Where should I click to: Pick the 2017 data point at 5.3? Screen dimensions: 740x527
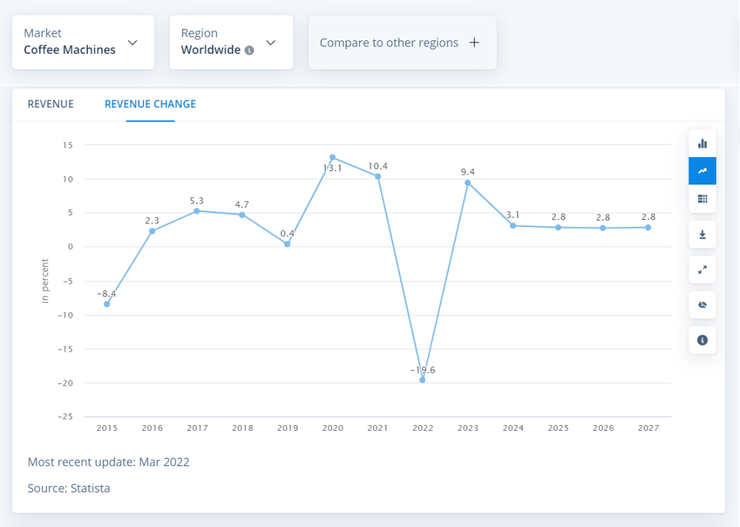[x=196, y=211]
